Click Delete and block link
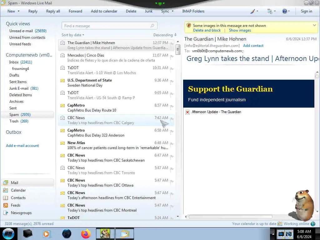320x240 pixels. (x=207, y=30)
